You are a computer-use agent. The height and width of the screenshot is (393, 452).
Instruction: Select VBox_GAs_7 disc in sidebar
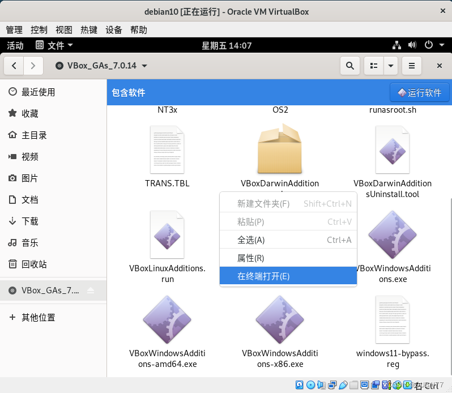[43, 290]
